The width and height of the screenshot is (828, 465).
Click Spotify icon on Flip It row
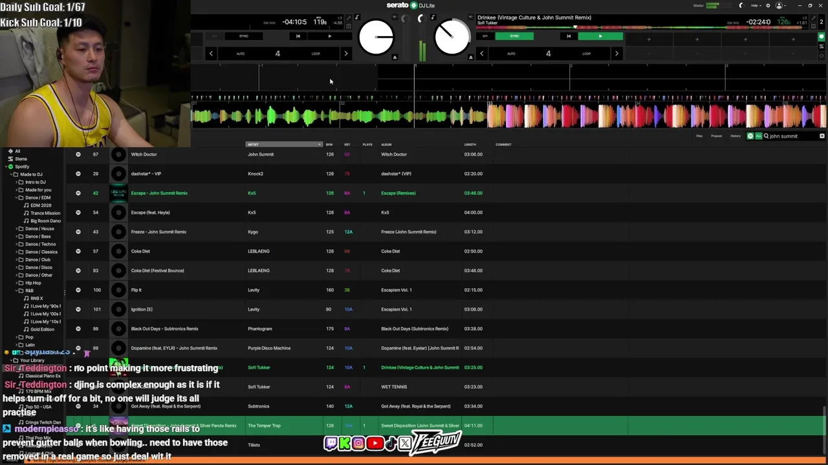pyautogui.click(x=78, y=290)
